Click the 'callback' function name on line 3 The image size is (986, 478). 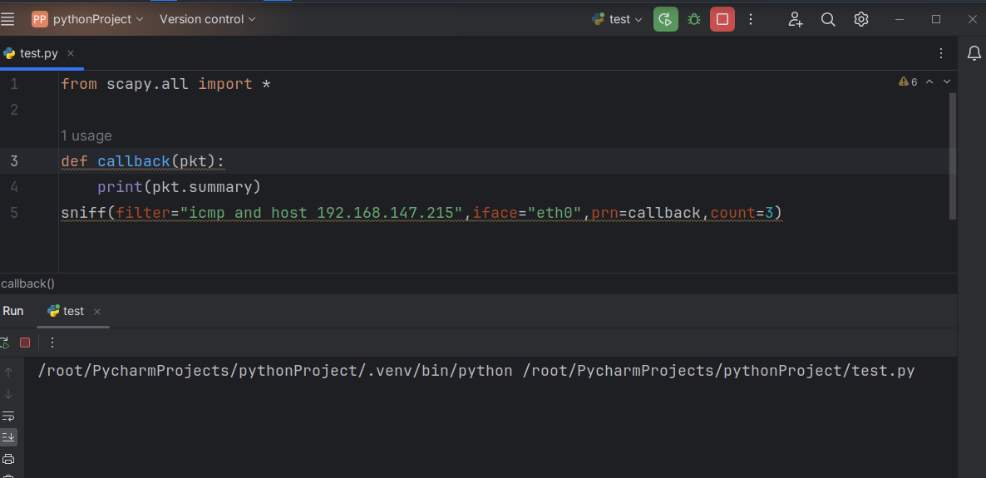click(x=133, y=161)
